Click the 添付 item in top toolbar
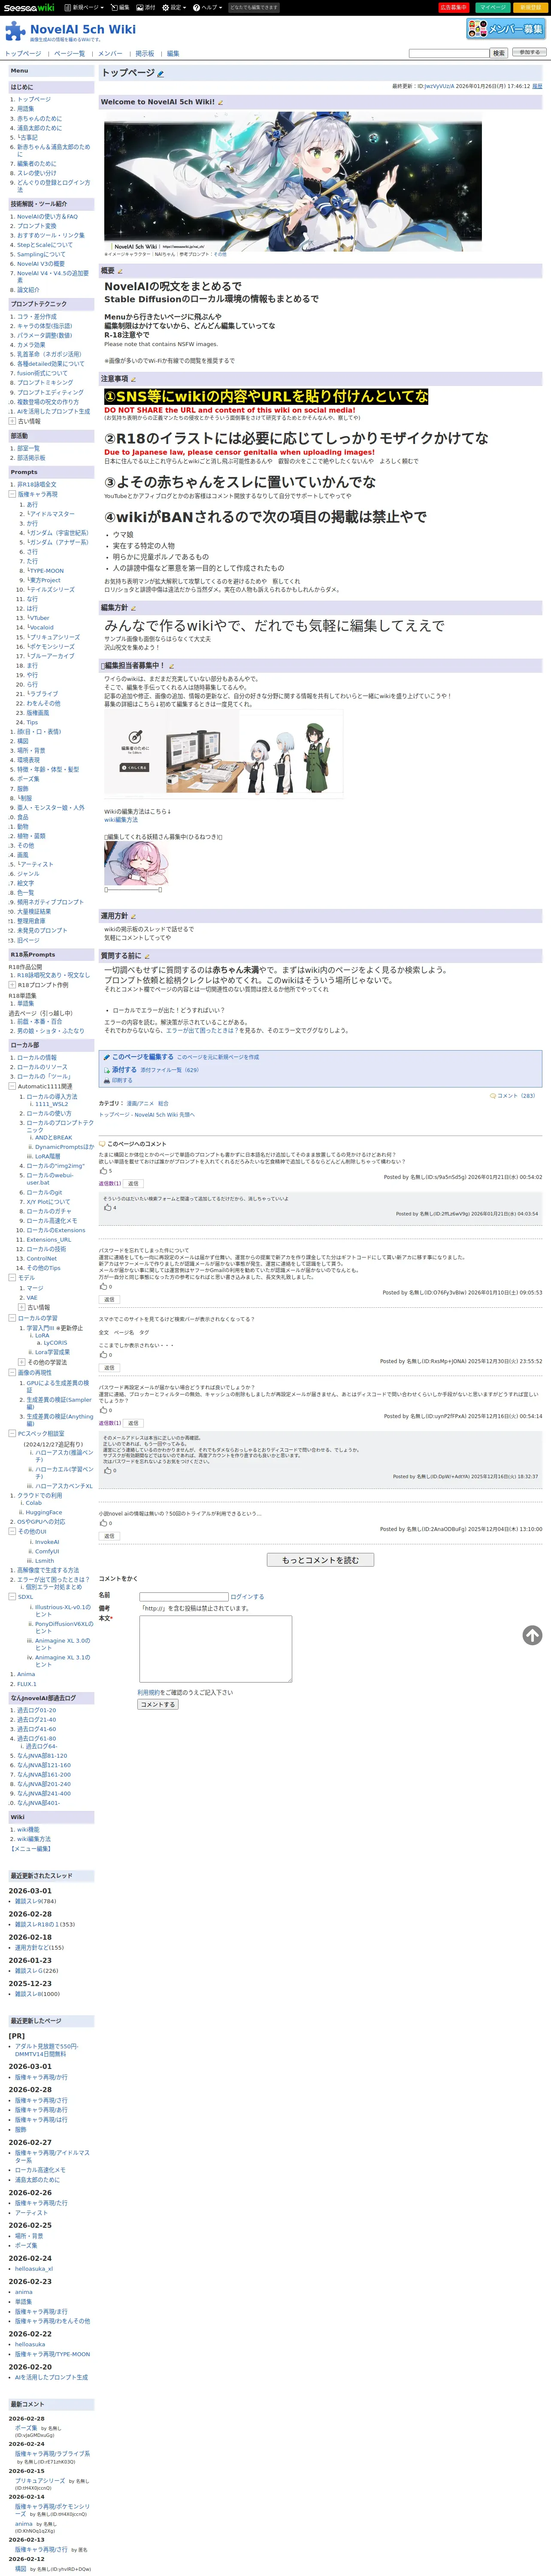Screen dimensions: 551x2576 146,7
